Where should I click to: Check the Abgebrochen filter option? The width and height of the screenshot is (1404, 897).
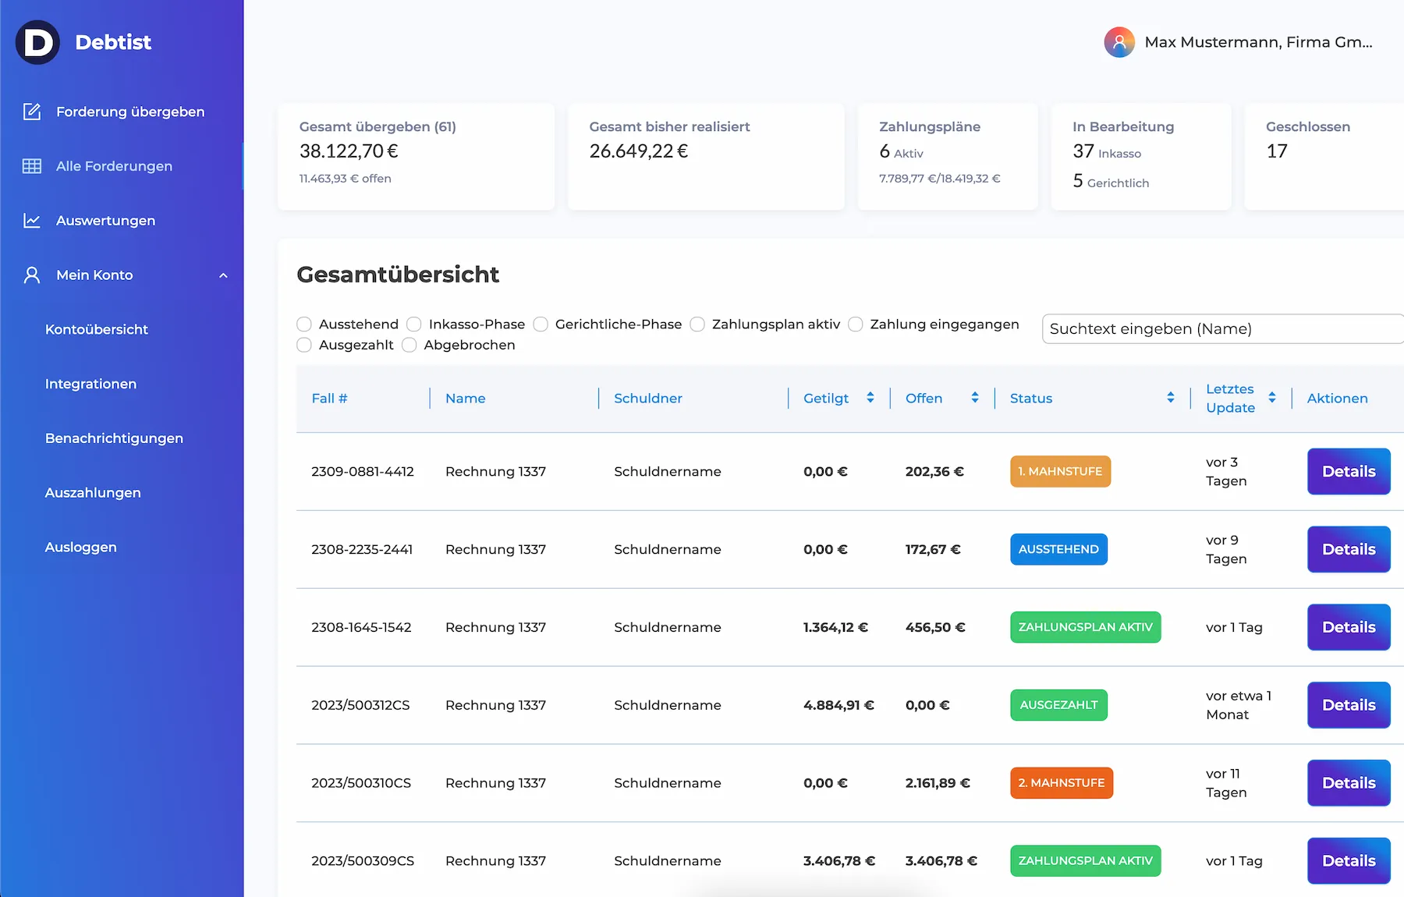pos(409,345)
